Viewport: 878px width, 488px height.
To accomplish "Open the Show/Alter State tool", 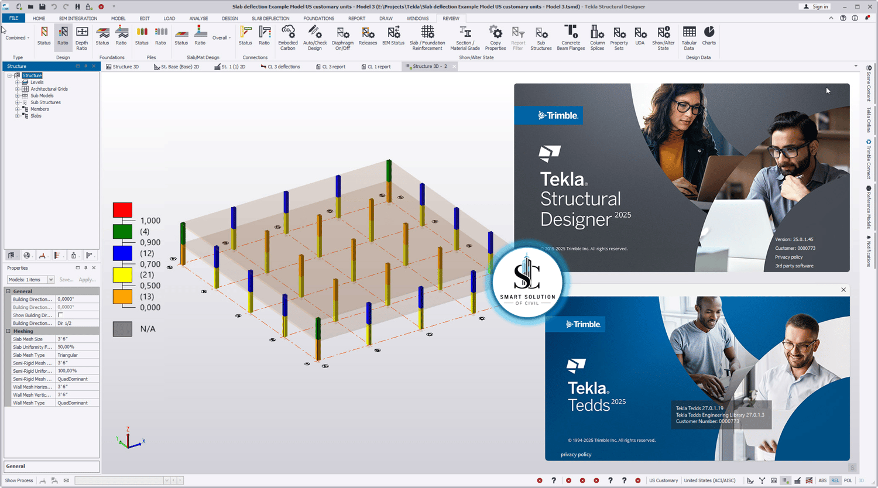I will (x=663, y=38).
